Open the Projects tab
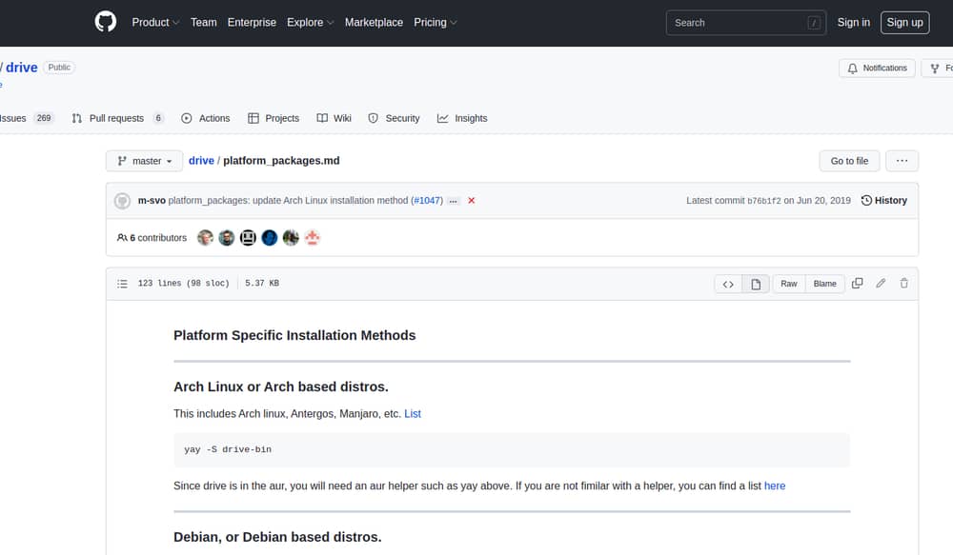Viewport: 953px width, 555px height. (x=274, y=118)
